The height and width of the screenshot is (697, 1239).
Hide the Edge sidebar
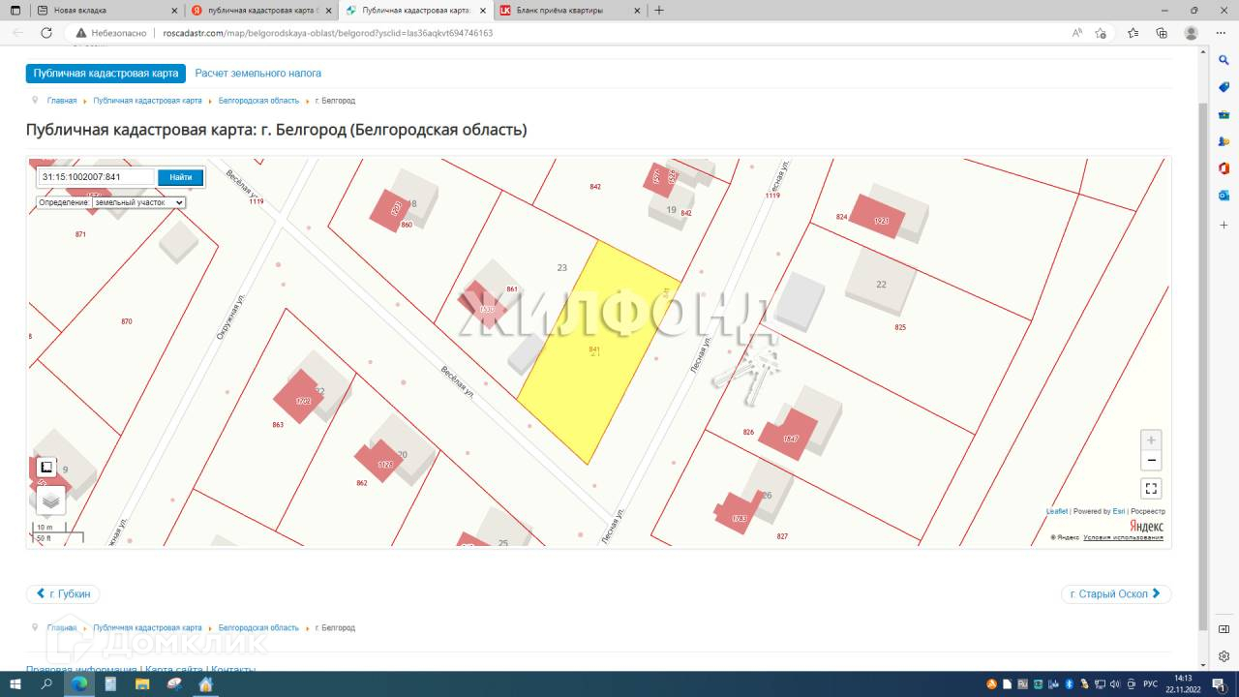(x=1224, y=628)
